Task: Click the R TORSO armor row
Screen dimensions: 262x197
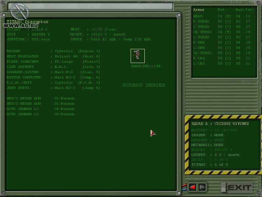Action: point(222,21)
